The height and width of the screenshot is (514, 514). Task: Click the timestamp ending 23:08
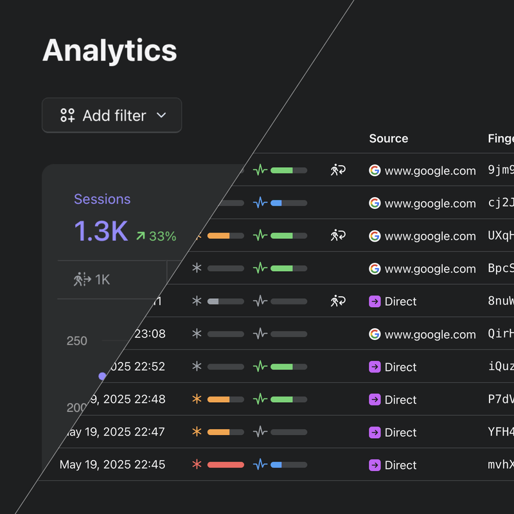click(150, 333)
